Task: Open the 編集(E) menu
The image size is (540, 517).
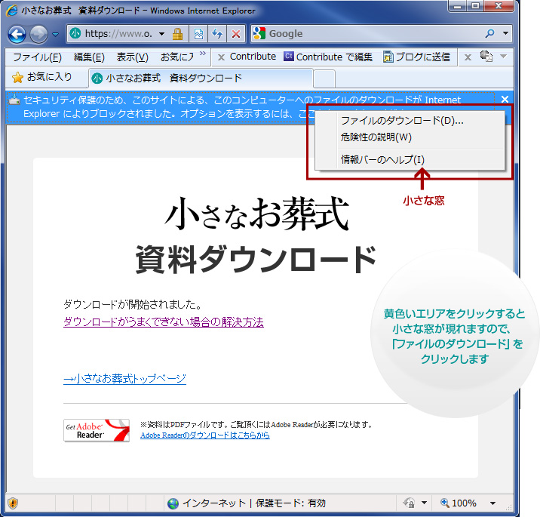Action: pos(89,57)
